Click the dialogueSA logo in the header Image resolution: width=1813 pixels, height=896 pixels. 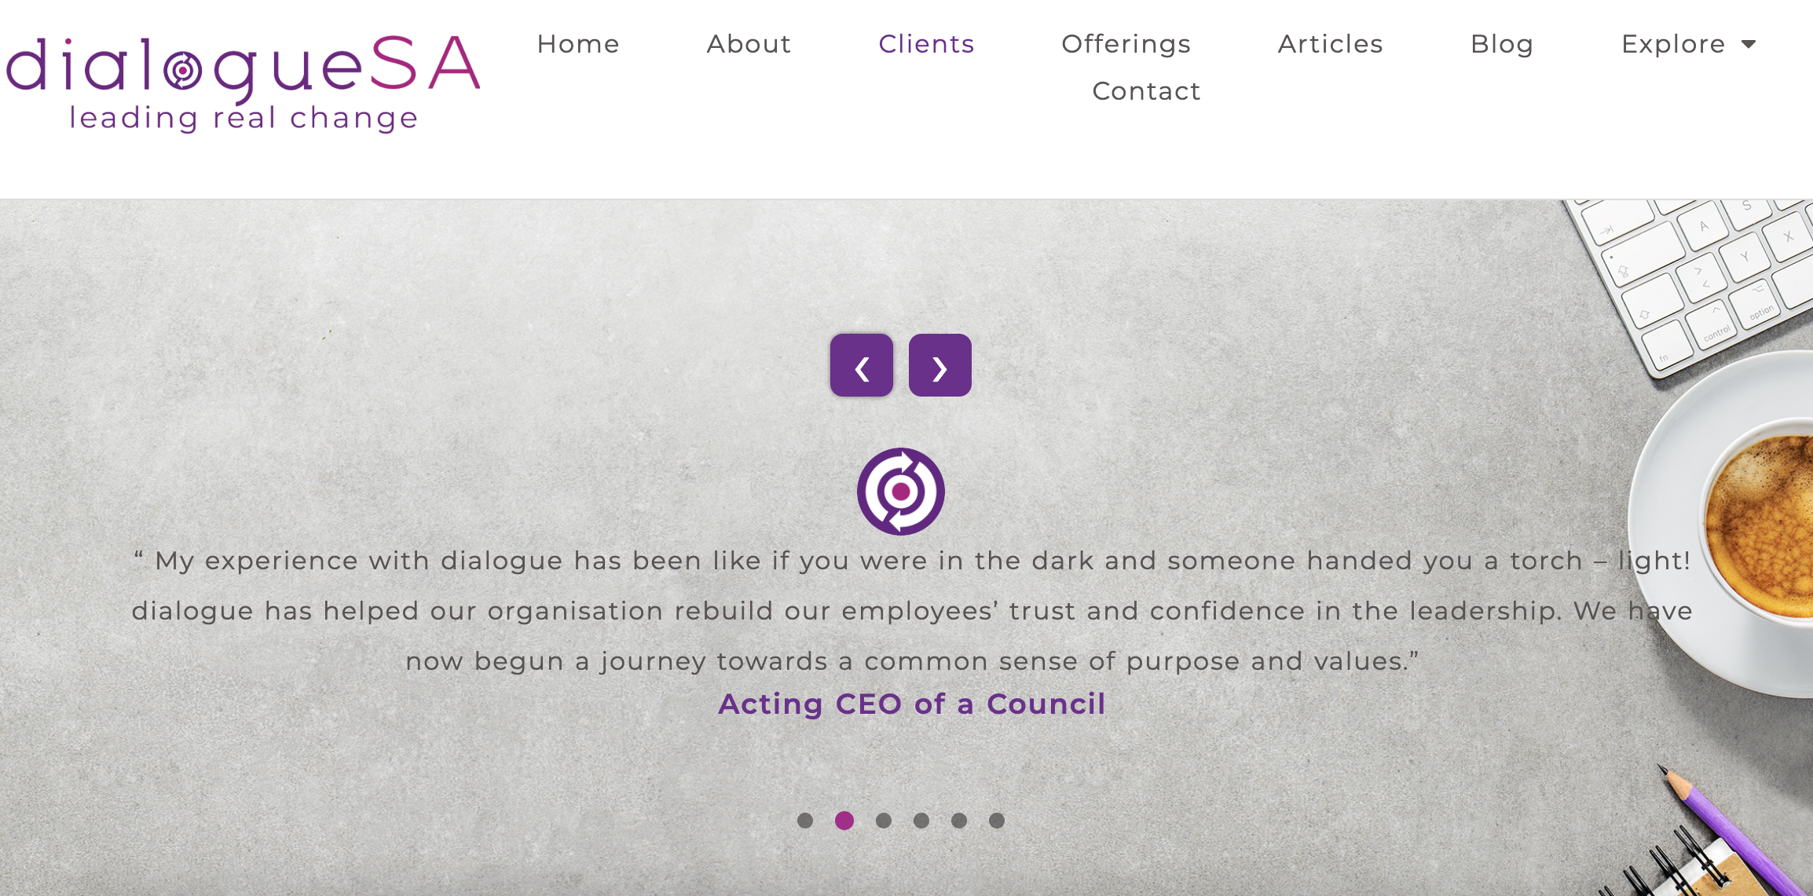click(241, 75)
